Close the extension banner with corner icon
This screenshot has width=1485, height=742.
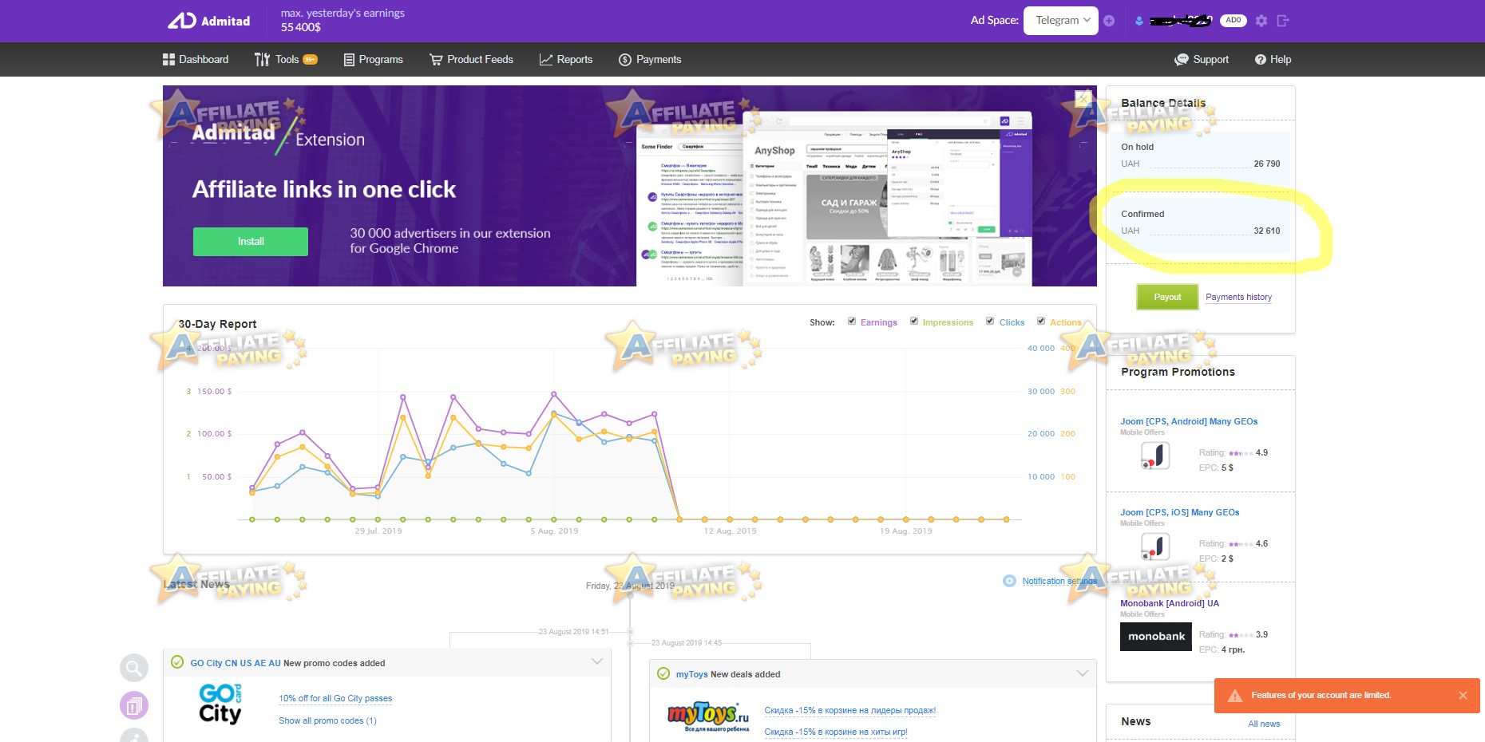tap(1083, 99)
